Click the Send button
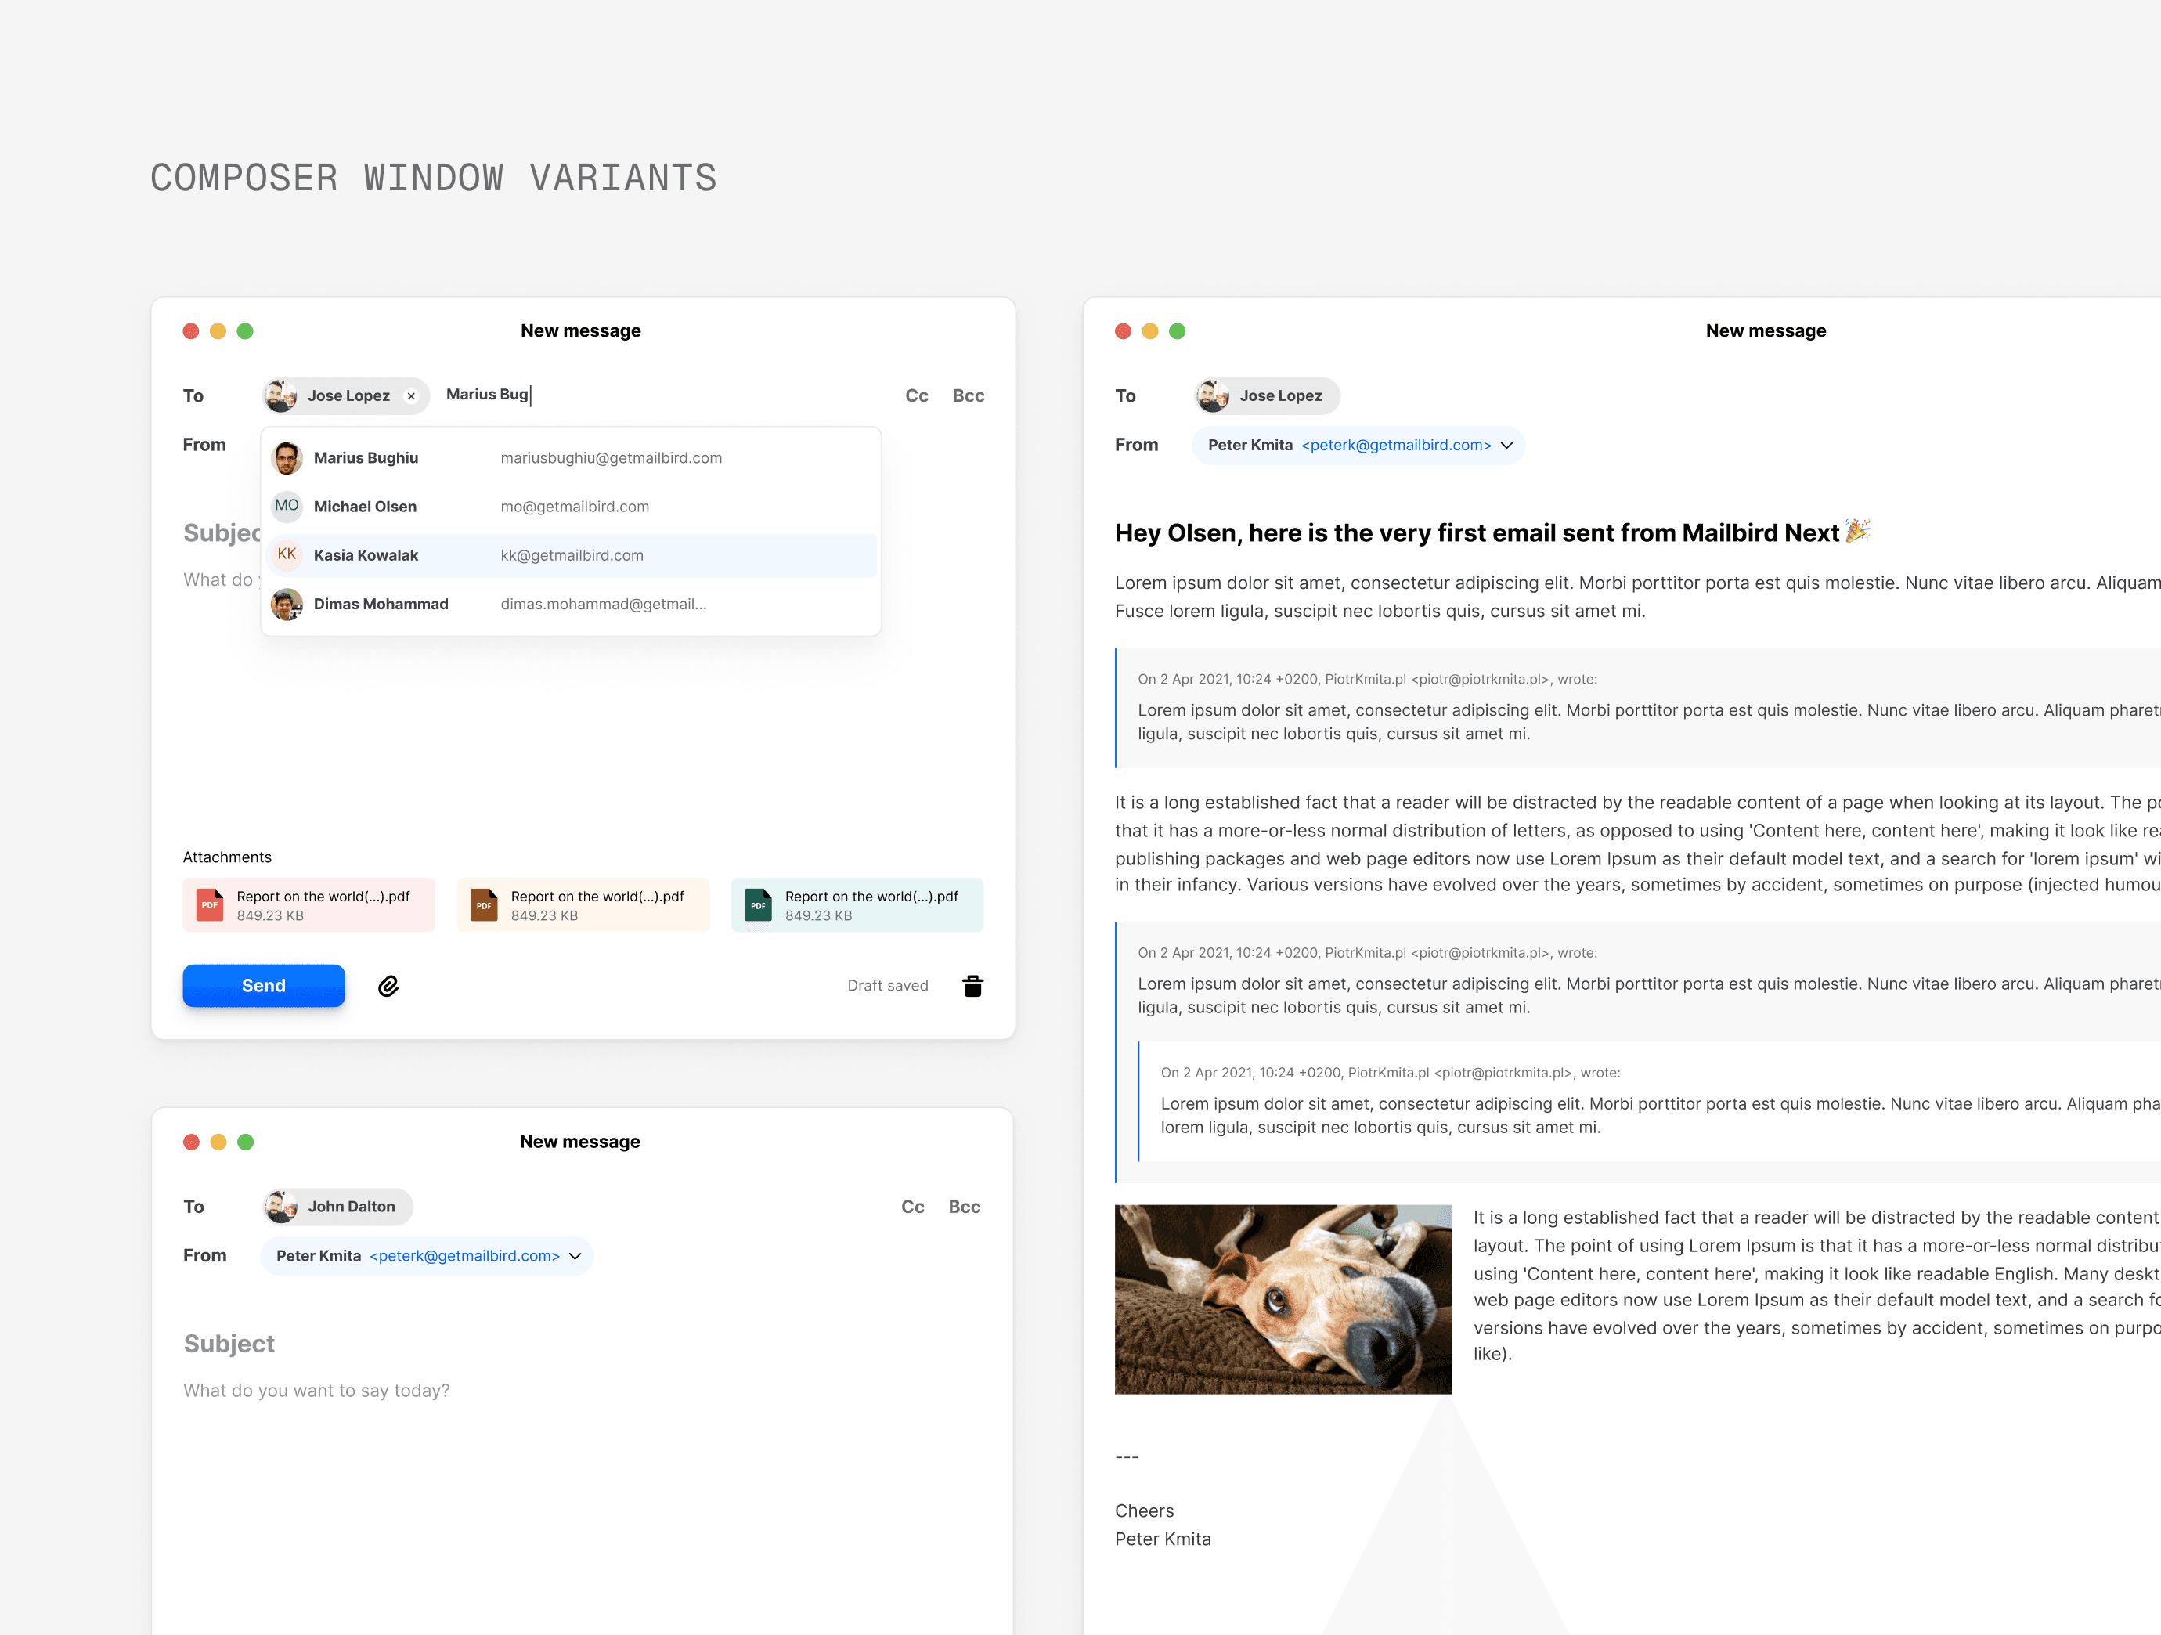Screen dimensions: 2161x1635 click(x=264, y=986)
